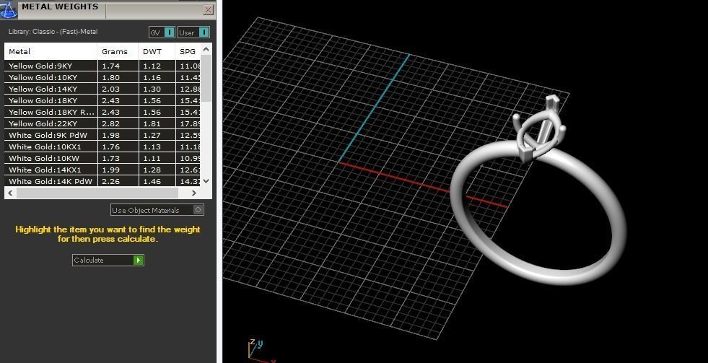Click the horizontal scrollbar thumb
708x363 pixels.
[97, 193]
